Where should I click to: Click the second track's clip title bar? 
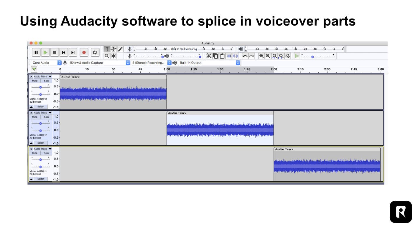coord(220,113)
